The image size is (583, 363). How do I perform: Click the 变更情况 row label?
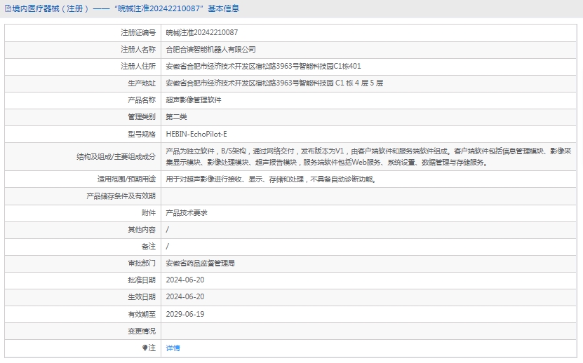[142, 331]
